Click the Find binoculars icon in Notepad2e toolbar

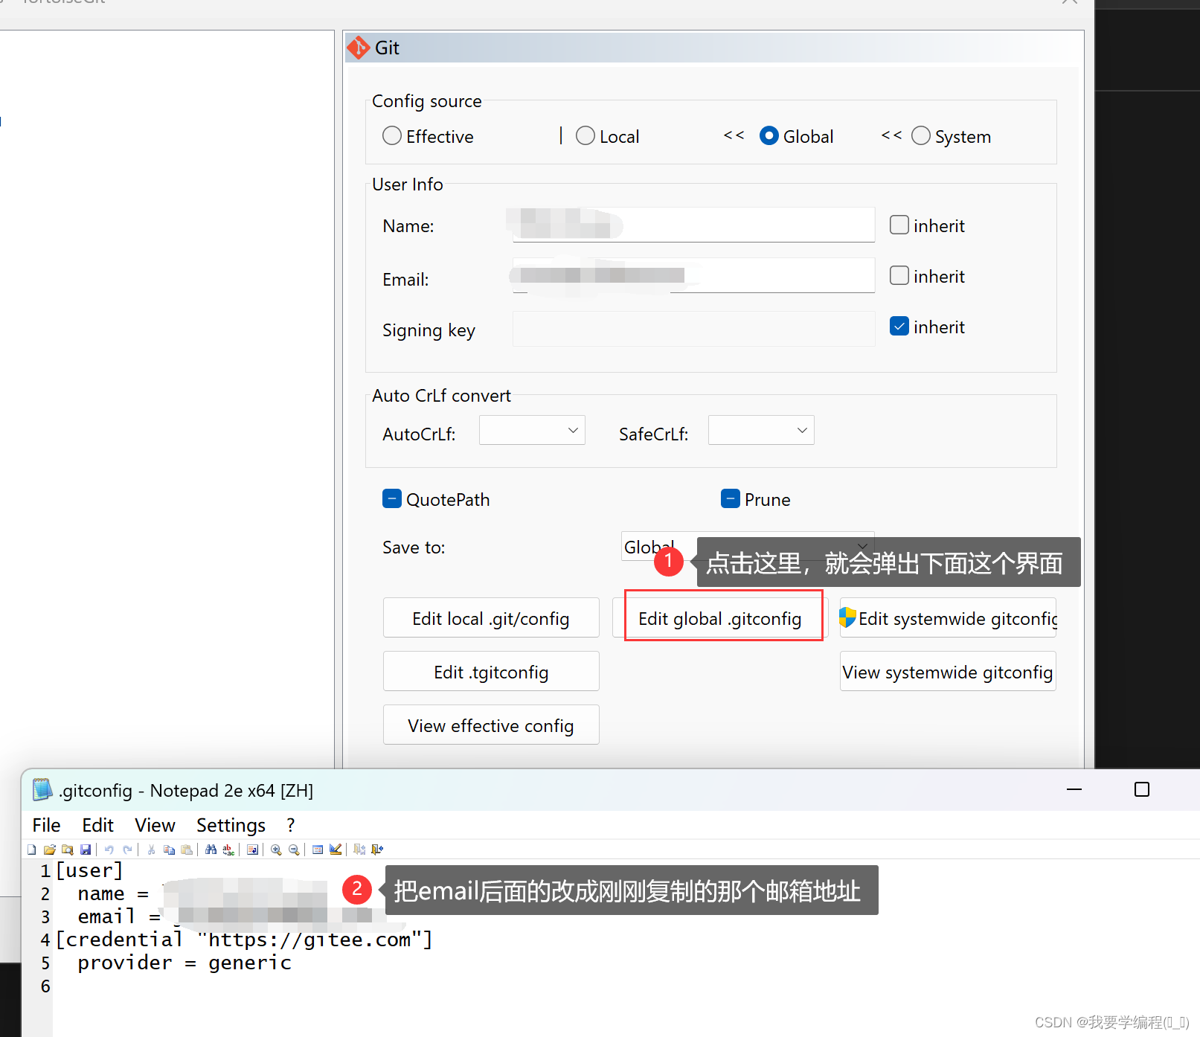tap(211, 850)
